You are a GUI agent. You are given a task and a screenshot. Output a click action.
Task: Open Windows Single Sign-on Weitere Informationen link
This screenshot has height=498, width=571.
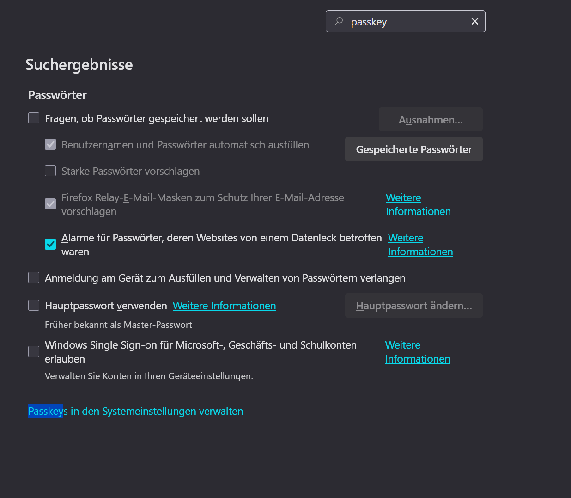click(x=417, y=352)
